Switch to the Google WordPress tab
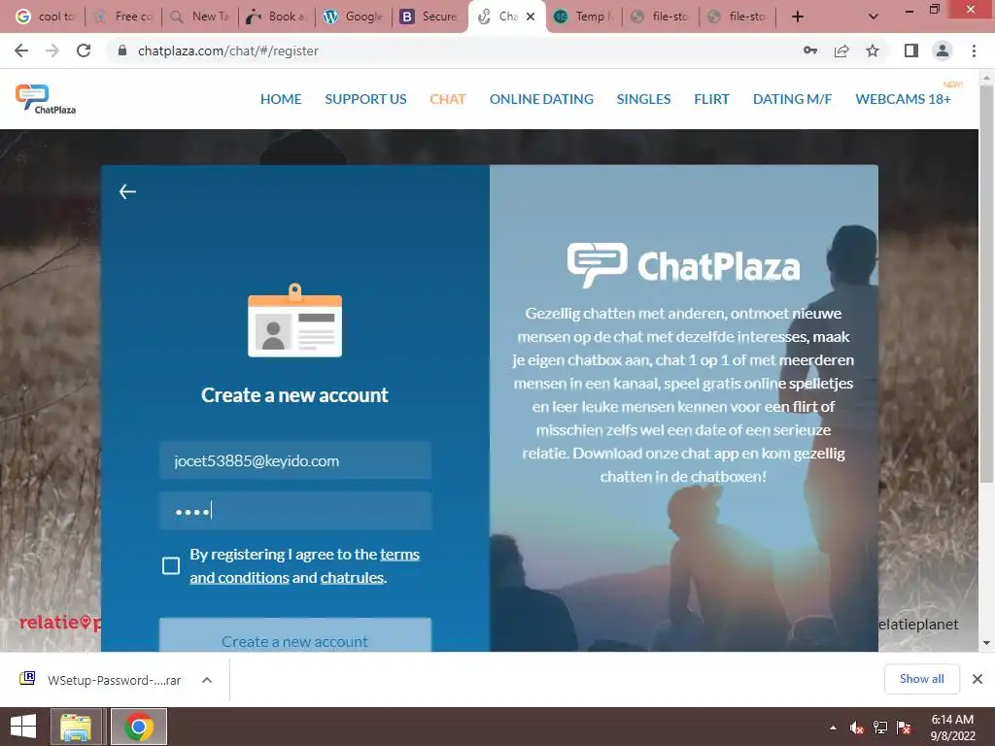This screenshot has height=746, width=995. click(x=354, y=17)
